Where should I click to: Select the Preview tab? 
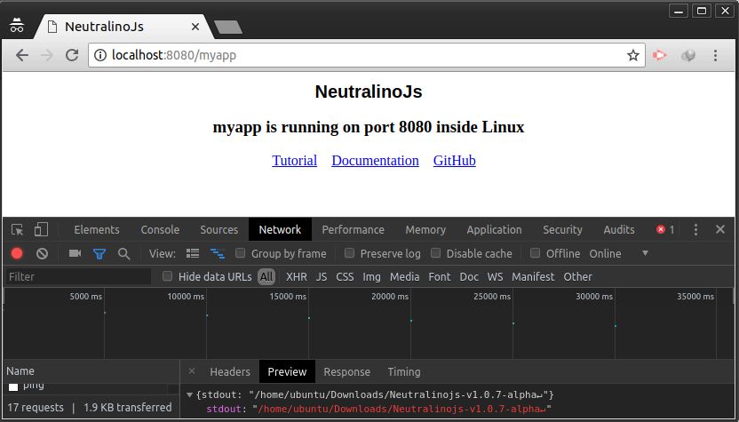[x=287, y=371]
